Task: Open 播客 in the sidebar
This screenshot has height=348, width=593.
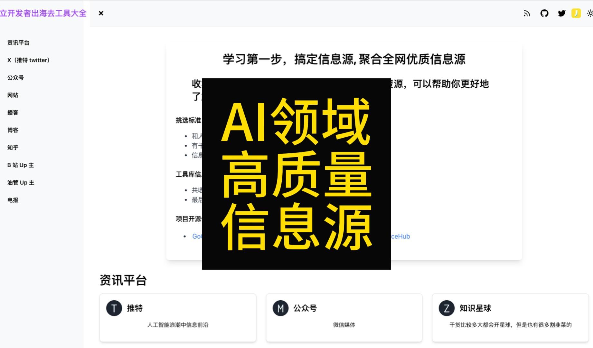Action: [13, 112]
